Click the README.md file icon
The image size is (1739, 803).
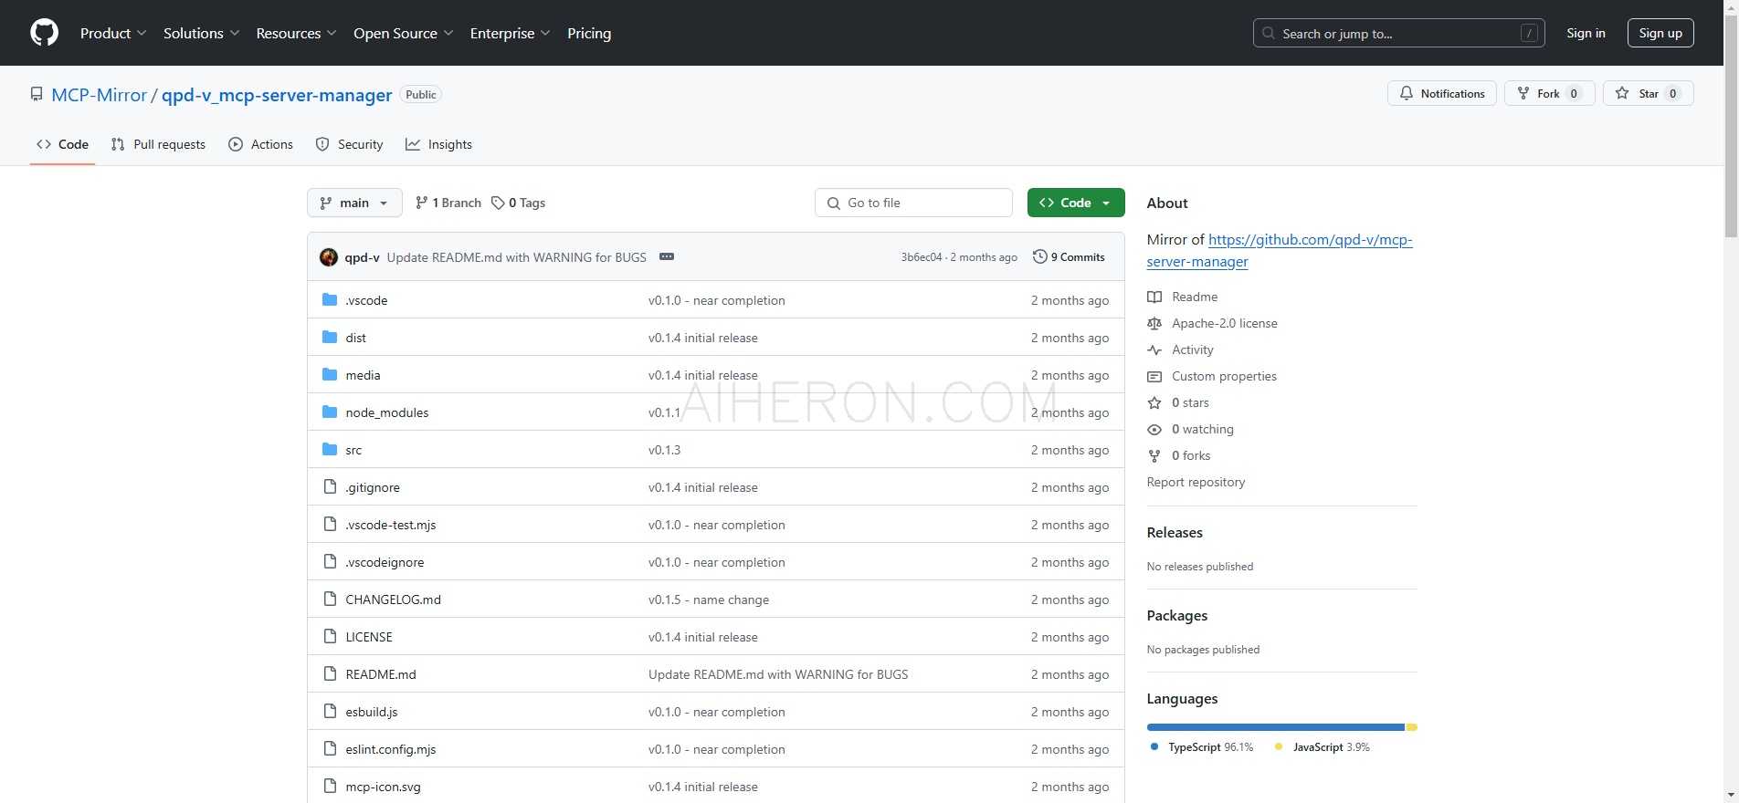330,674
